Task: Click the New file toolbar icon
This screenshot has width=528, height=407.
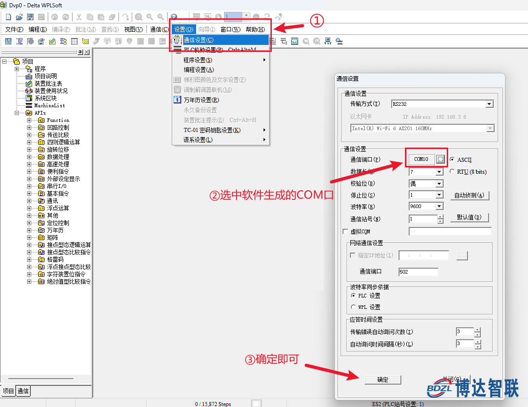Action: click(x=8, y=17)
